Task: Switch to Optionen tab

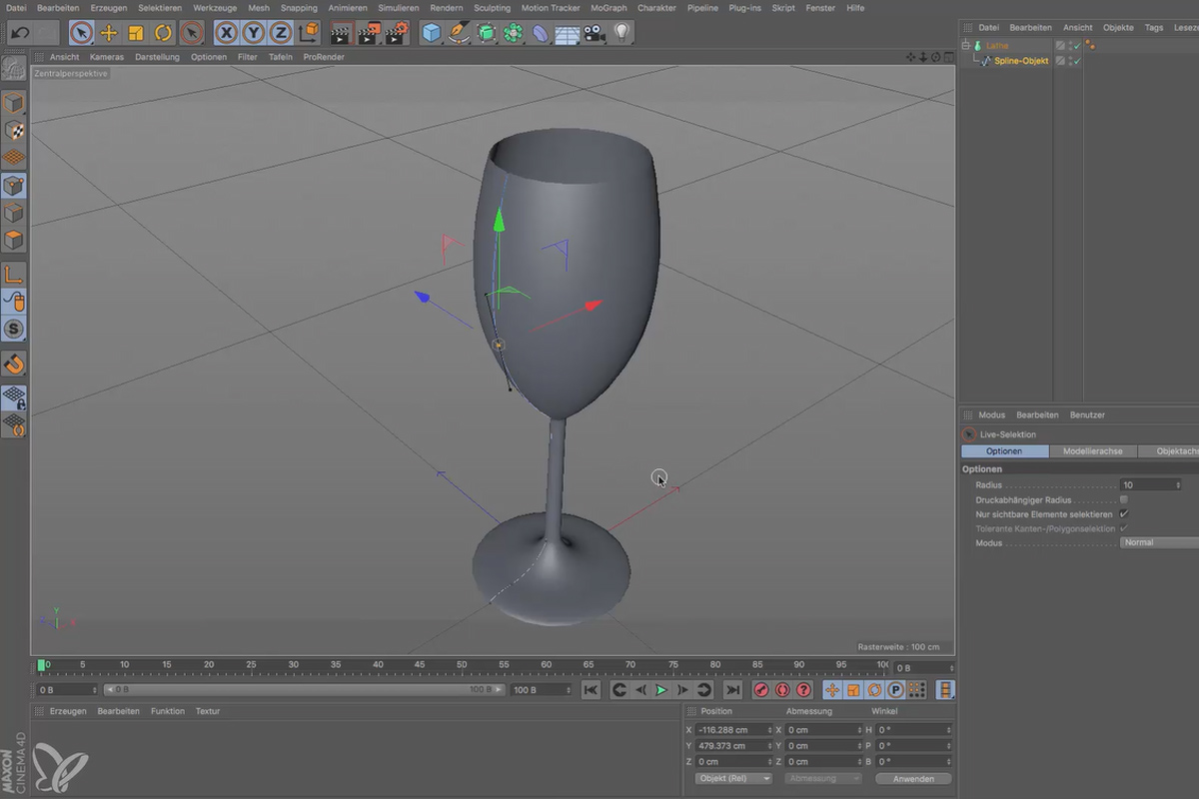Action: [x=1004, y=451]
